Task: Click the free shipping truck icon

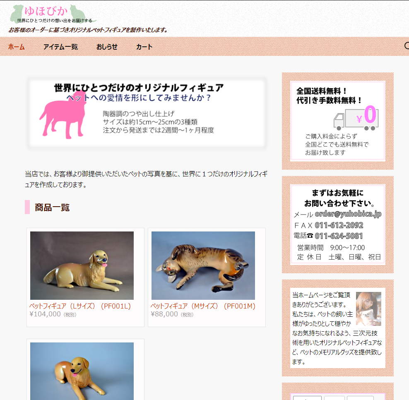Action: [356, 119]
